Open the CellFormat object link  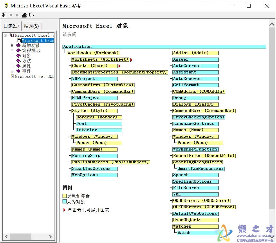point(195,85)
